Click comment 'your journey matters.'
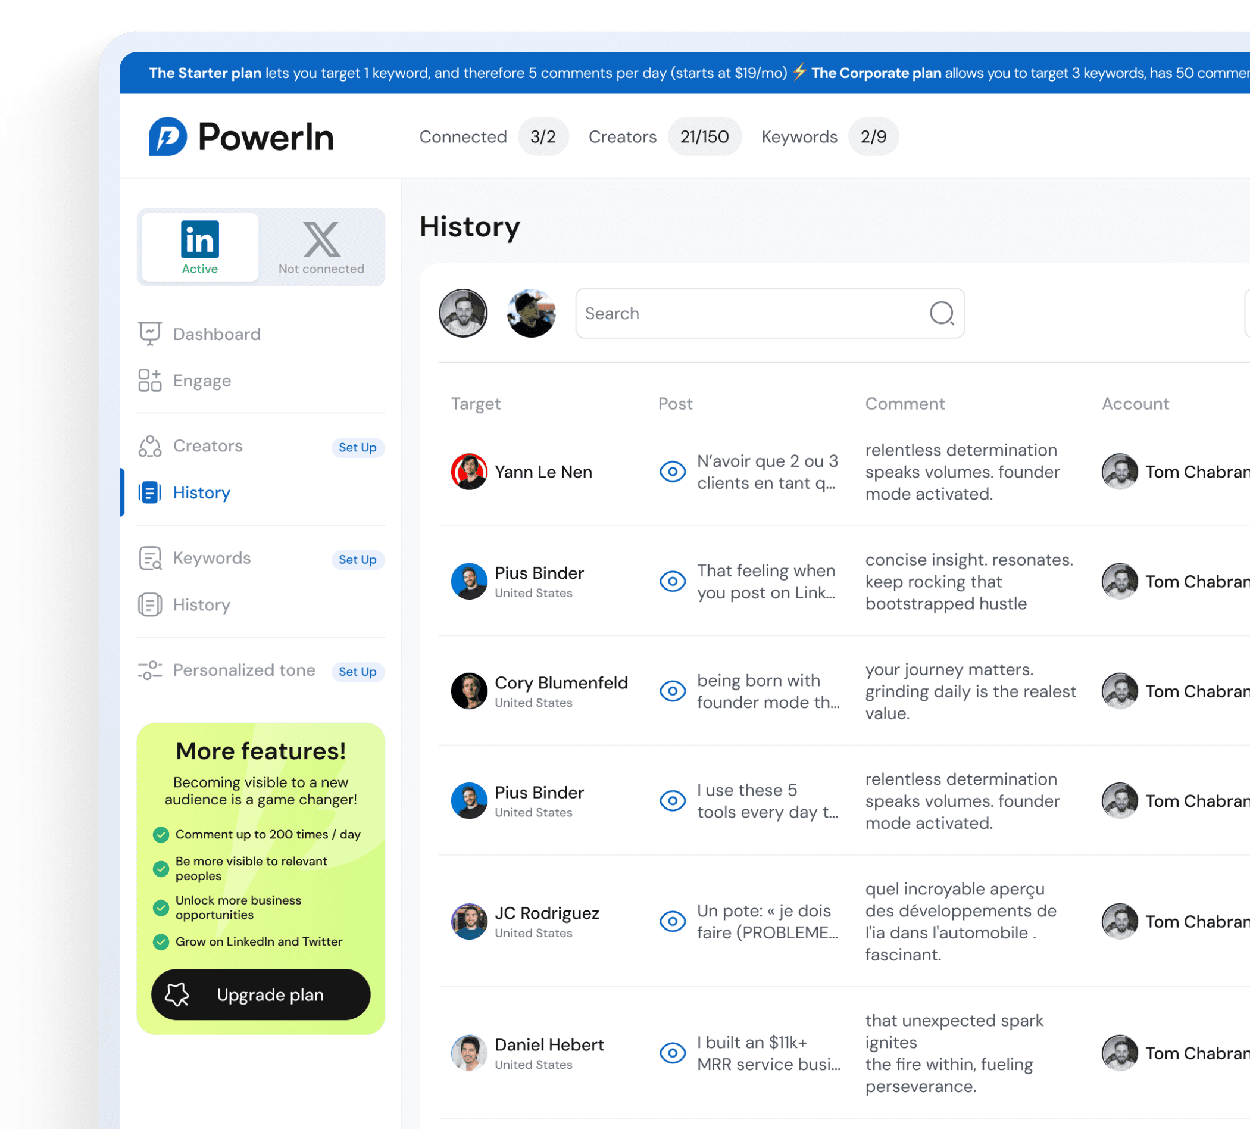The height and width of the screenshot is (1129, 1250). pos(970,691)
